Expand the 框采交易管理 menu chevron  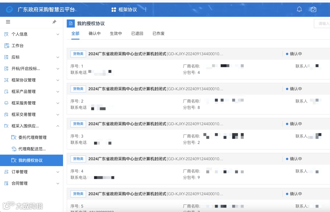58,115
